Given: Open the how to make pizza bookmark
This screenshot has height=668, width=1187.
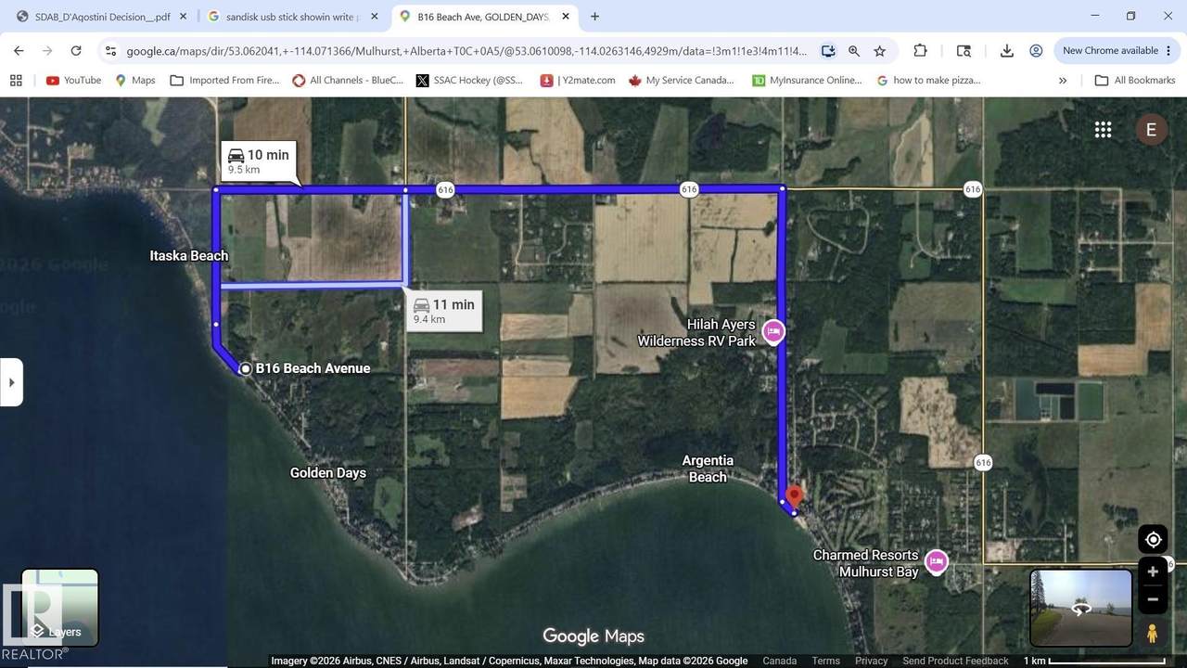Looking at the screenshot, I should point(927,81).
